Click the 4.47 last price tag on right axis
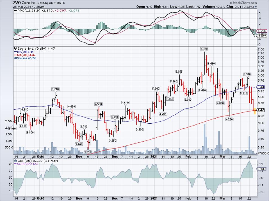The height and width of the screenshot is (201, 269). coord(261,110)
